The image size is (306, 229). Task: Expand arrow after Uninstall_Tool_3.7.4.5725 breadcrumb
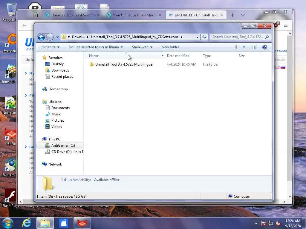tap(181, 37)
